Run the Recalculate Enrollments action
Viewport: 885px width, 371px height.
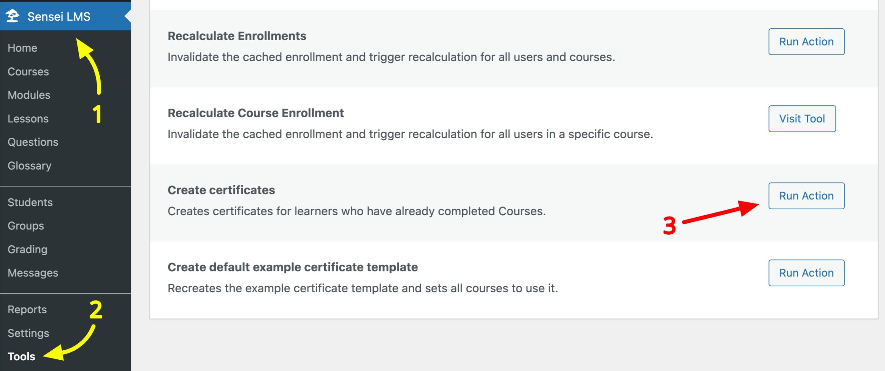pos(806,42)
